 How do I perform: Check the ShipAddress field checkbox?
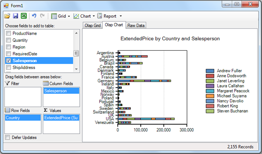[x=8, y=68]
